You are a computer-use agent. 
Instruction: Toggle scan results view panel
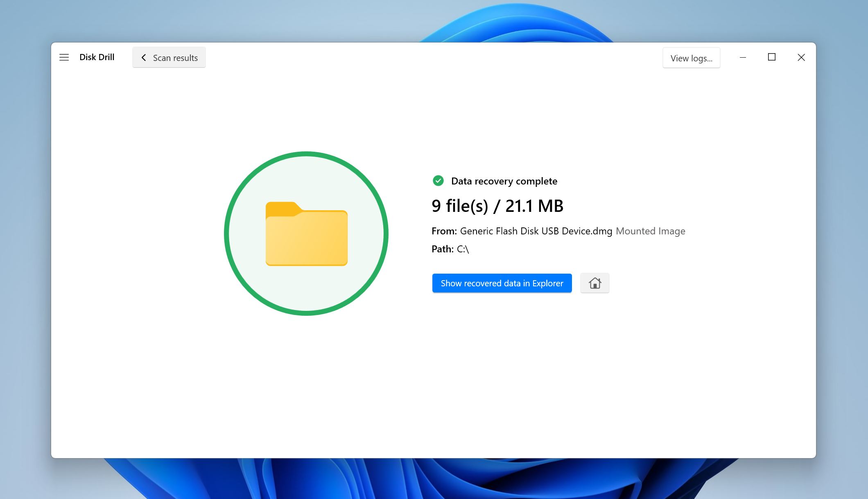pos(170,57)
